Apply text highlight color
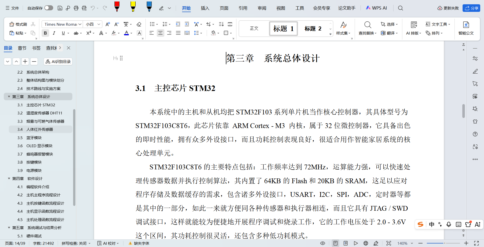 (x=114, y=33)
